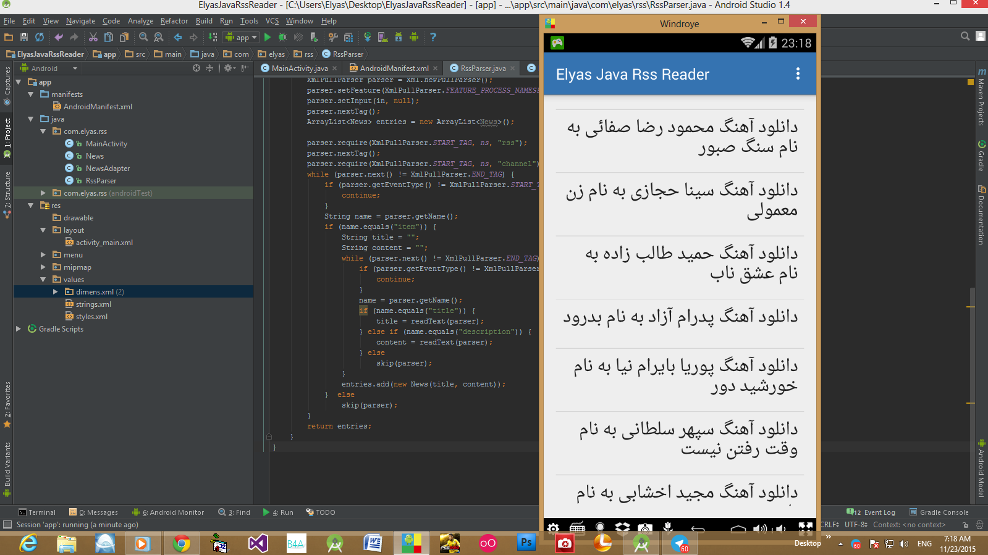Toggle the Terminal tool window
Image resolution: width=988 pixels, height=555 pixels.
pos(37,512)
